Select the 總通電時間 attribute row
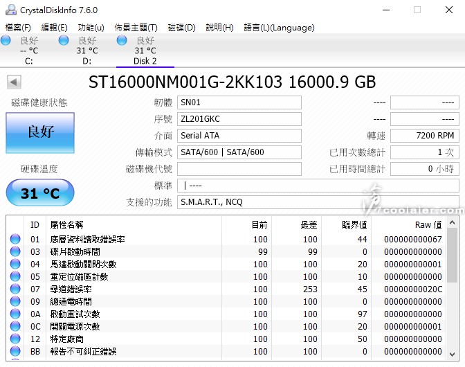 click(226, 301)
